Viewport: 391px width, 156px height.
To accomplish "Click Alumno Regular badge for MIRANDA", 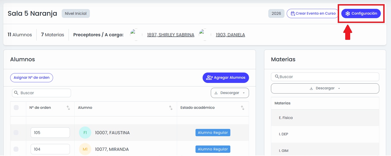I will pyautogui.click(x=213, y=149).
